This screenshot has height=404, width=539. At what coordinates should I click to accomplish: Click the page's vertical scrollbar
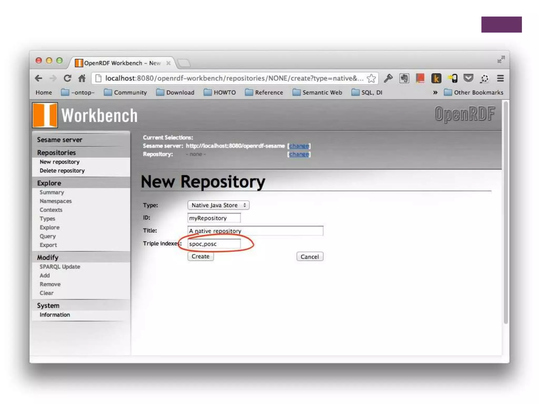[x=505, y=213]
